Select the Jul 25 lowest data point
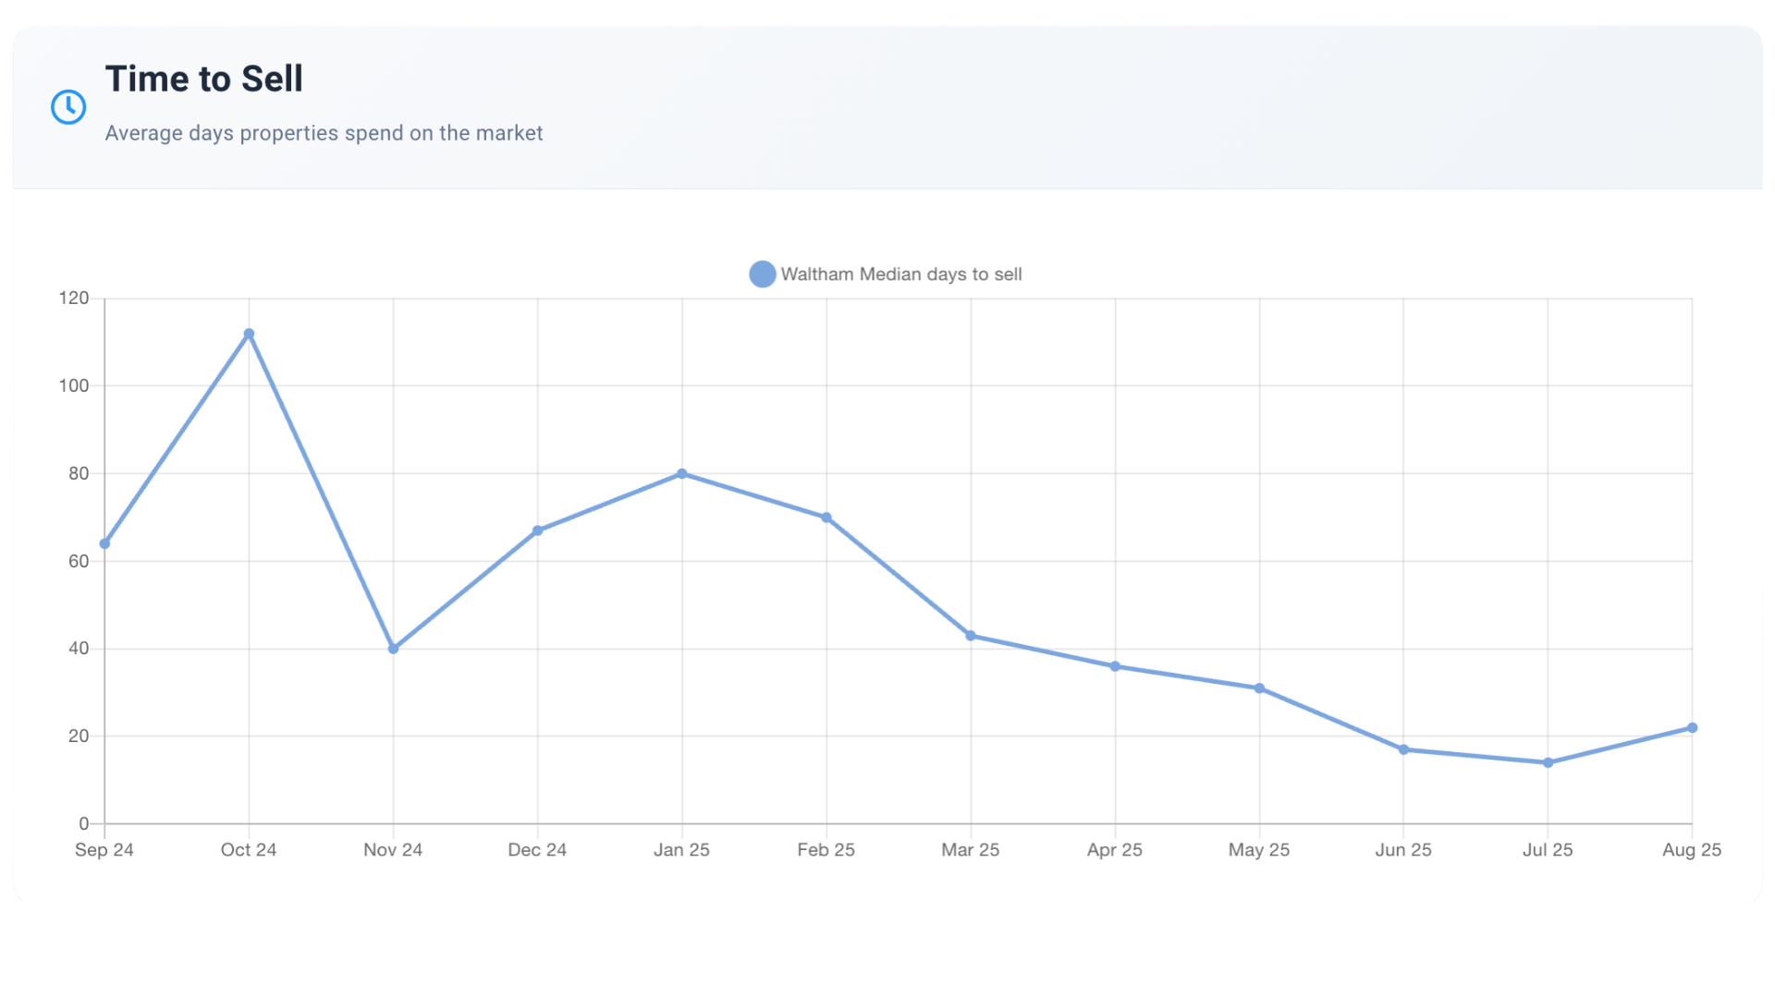 tap(1548, 762)
